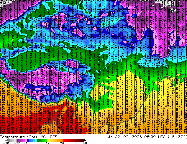Click the -10 legend label
Screen dimensions: 187x144
coord(26,143)
